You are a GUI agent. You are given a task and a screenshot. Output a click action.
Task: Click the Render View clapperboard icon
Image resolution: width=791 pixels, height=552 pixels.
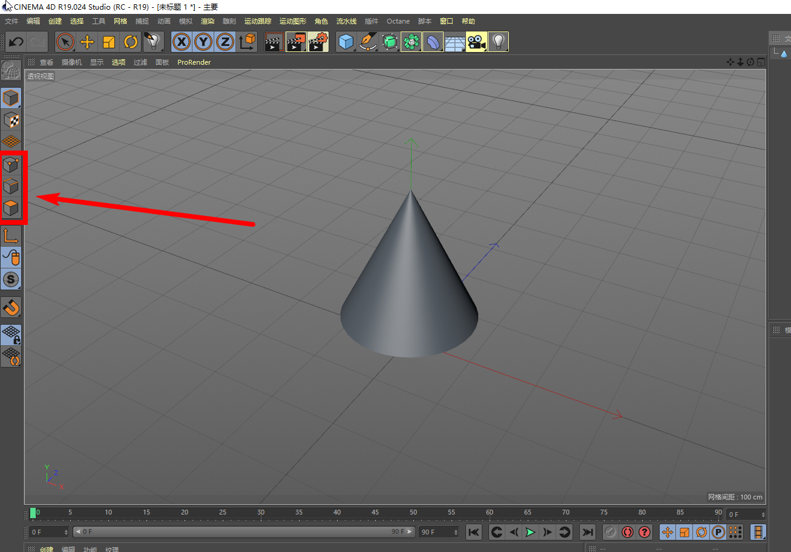click(275, 42)
